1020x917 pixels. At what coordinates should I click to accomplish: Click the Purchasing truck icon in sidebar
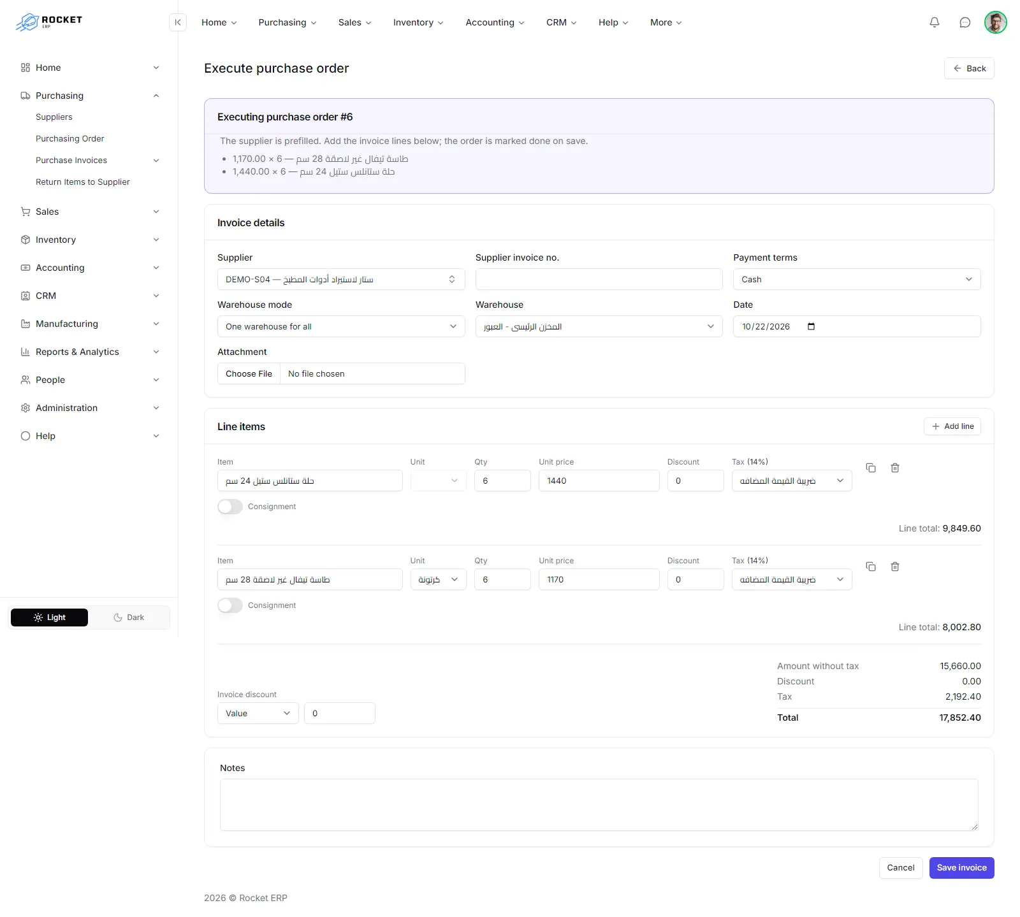(25, 96)
